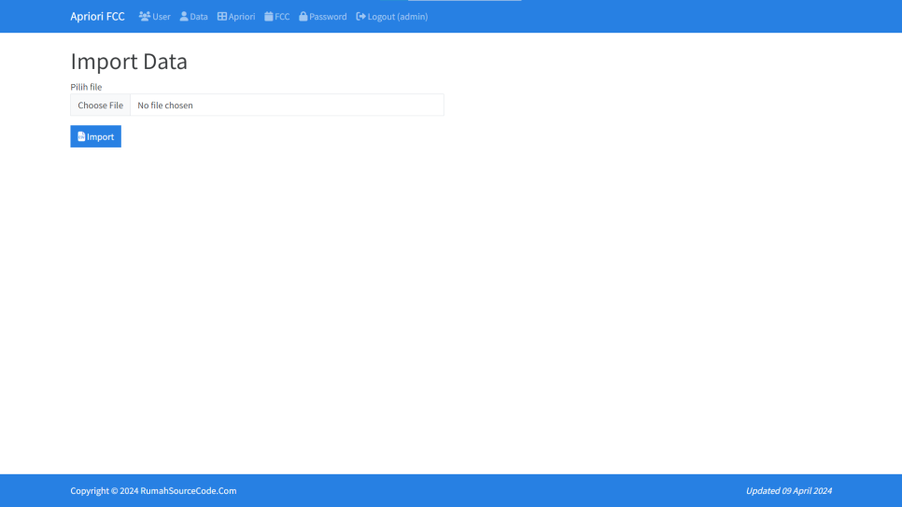Click the Import Data heading

129,61
